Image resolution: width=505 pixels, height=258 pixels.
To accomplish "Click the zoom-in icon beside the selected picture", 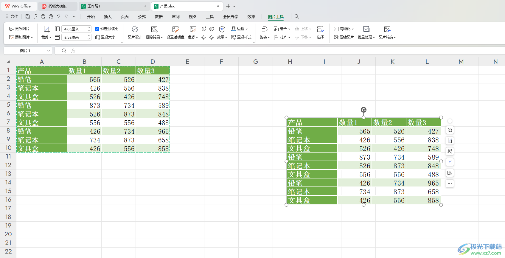I will coord(450,130).
